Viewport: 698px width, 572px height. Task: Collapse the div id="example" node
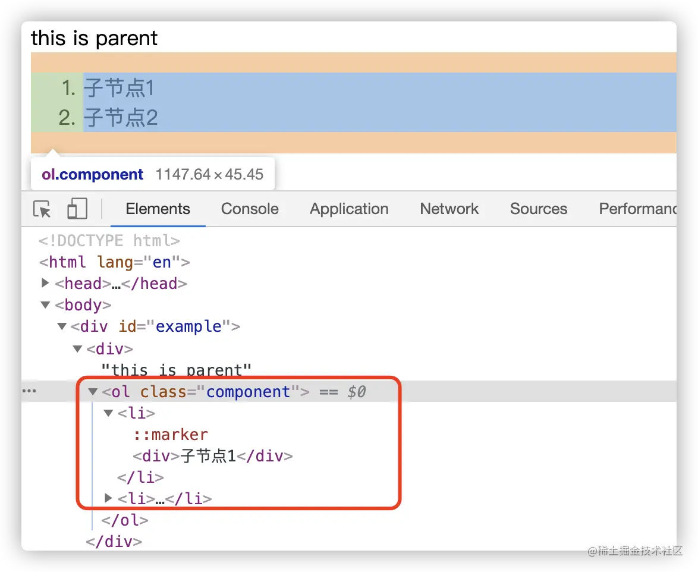pos(62,326)
